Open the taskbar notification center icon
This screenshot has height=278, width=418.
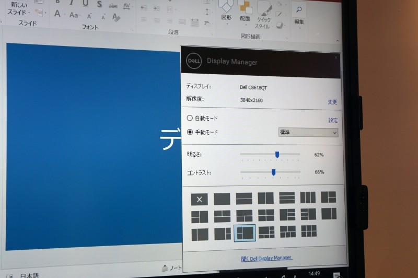pos(336,275)
